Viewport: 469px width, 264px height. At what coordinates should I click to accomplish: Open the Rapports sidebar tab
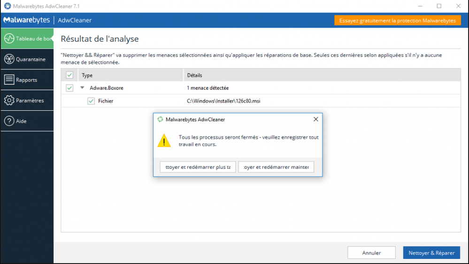(27, 80)
